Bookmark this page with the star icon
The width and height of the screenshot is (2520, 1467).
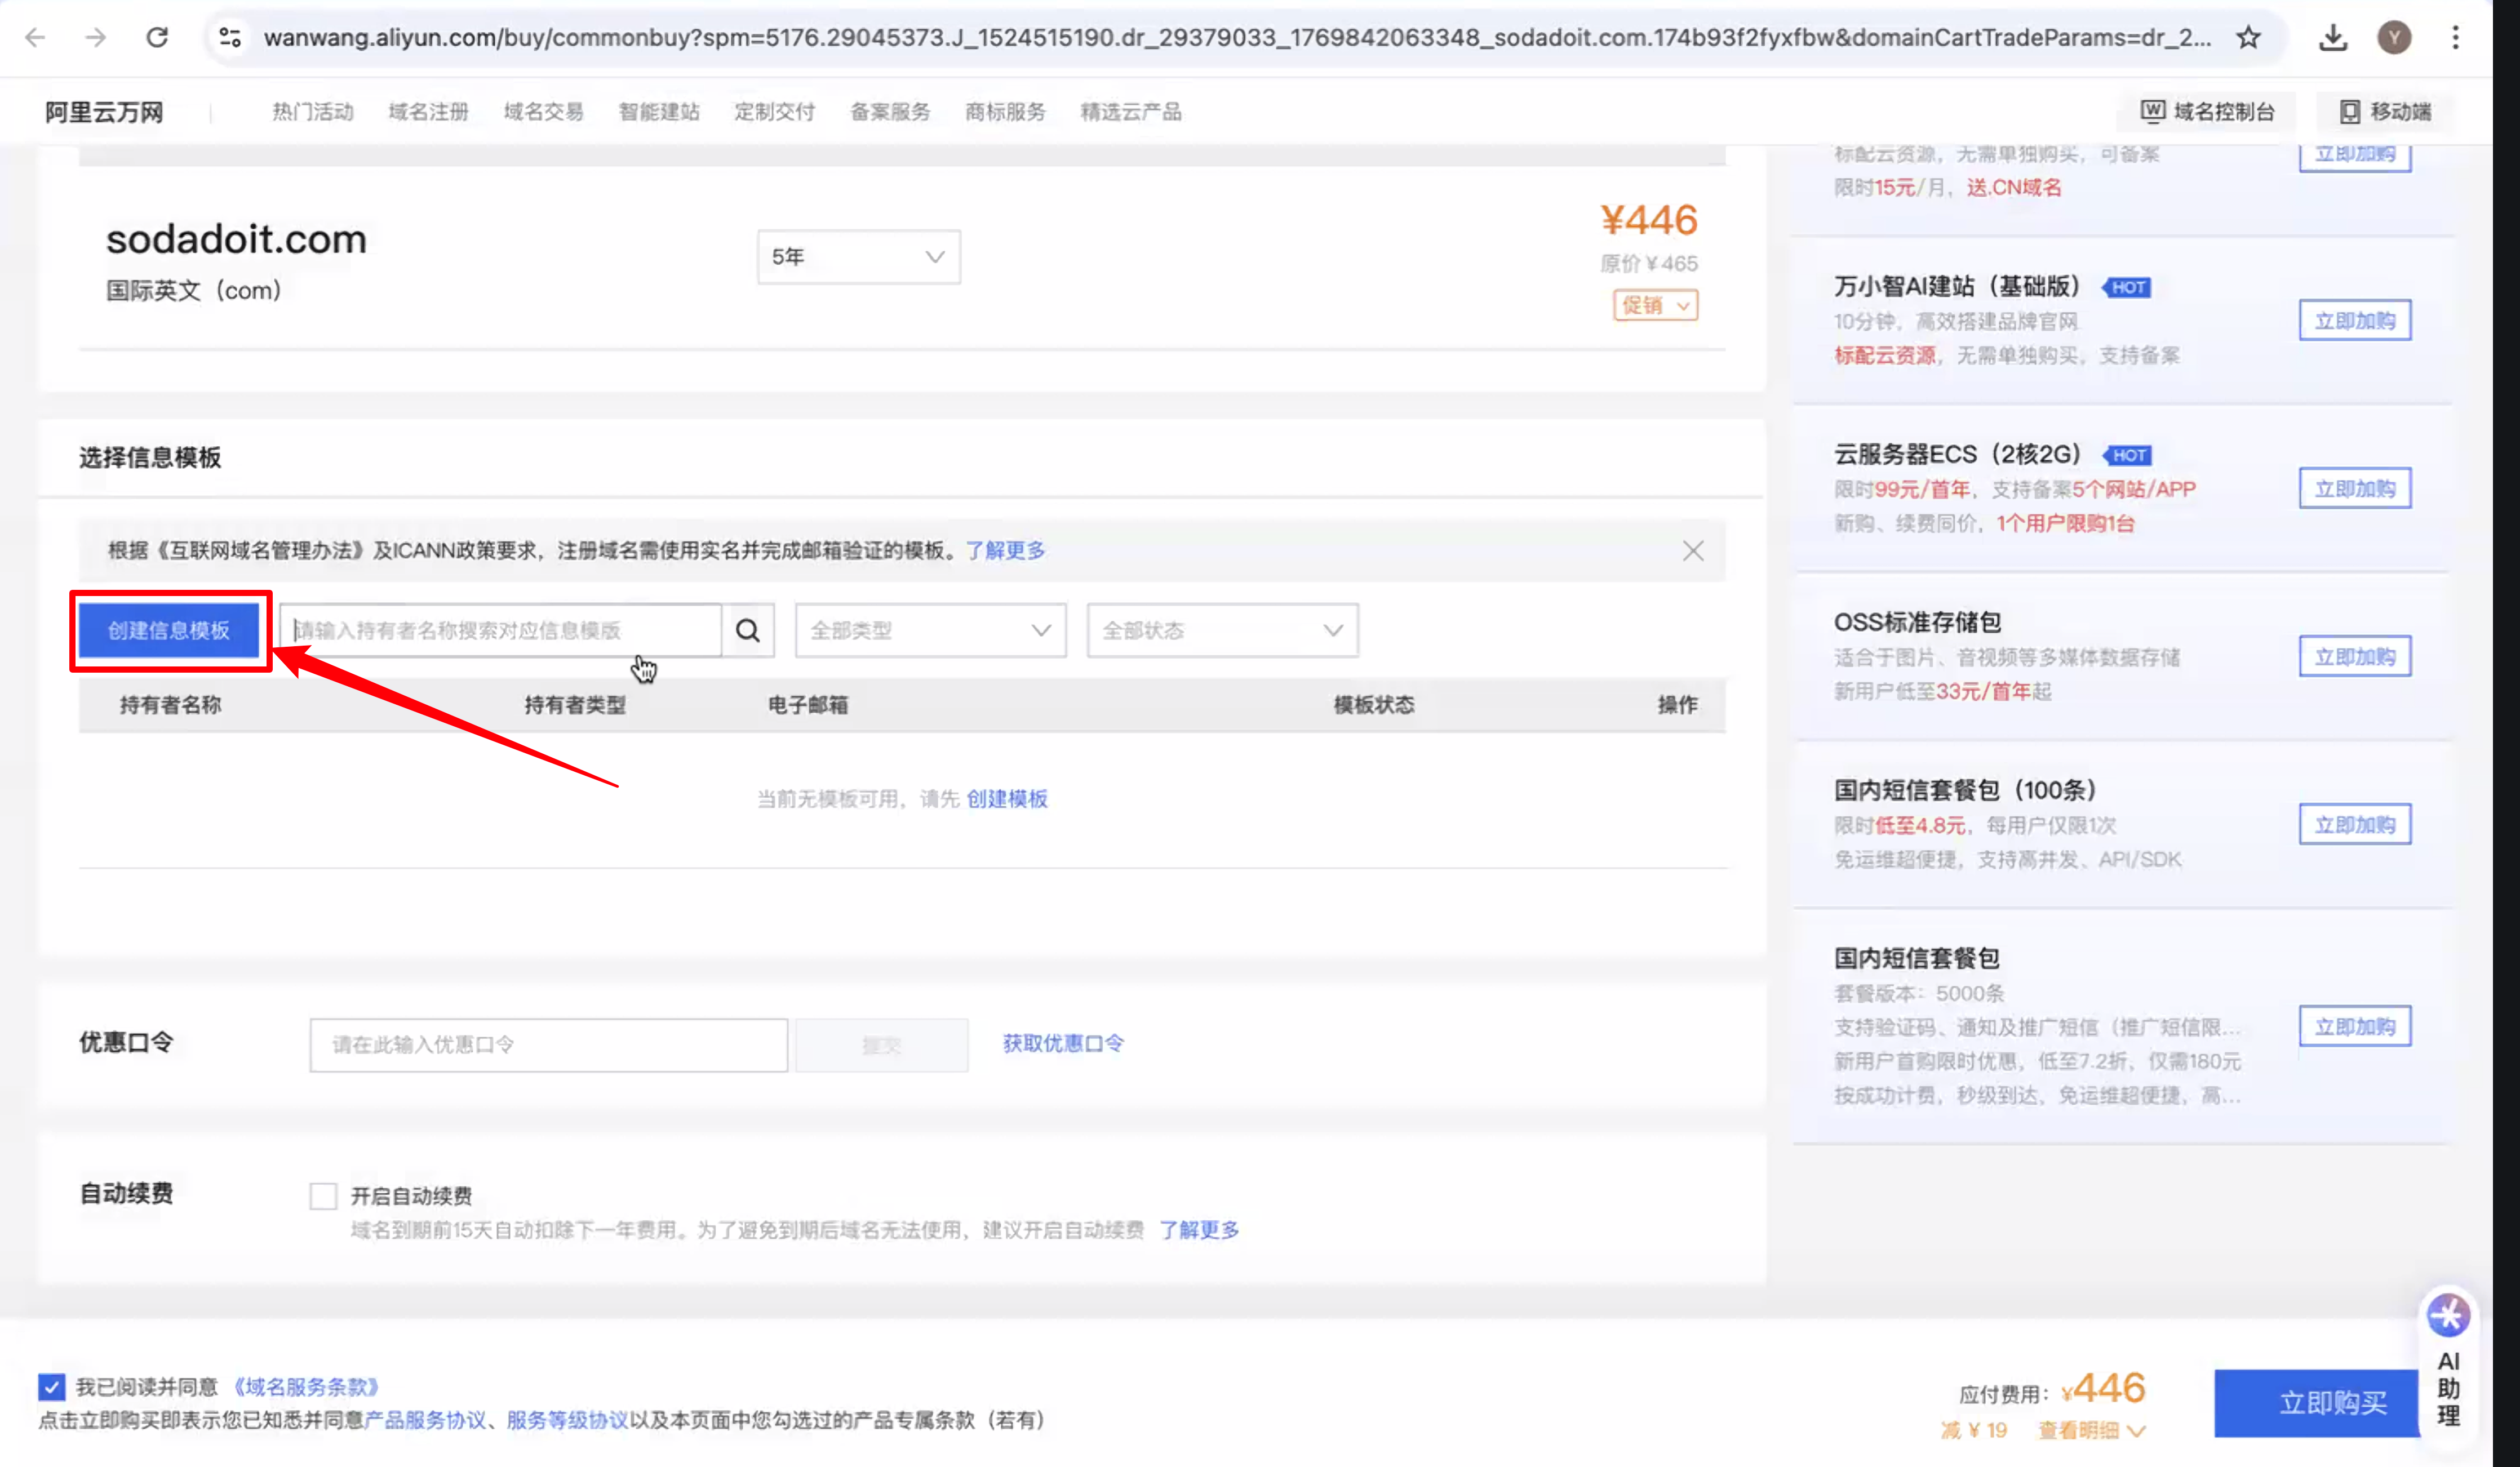pyautogui.click(x=2249, y=38)
